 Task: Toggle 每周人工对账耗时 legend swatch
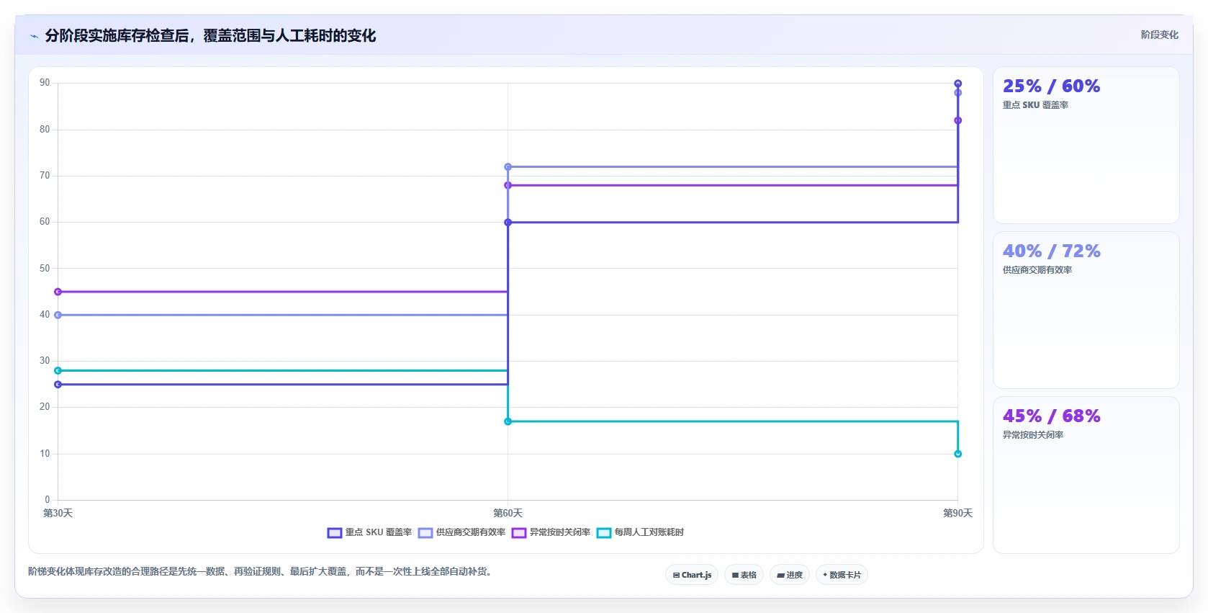pyautogui.click(x=603, y=533)
